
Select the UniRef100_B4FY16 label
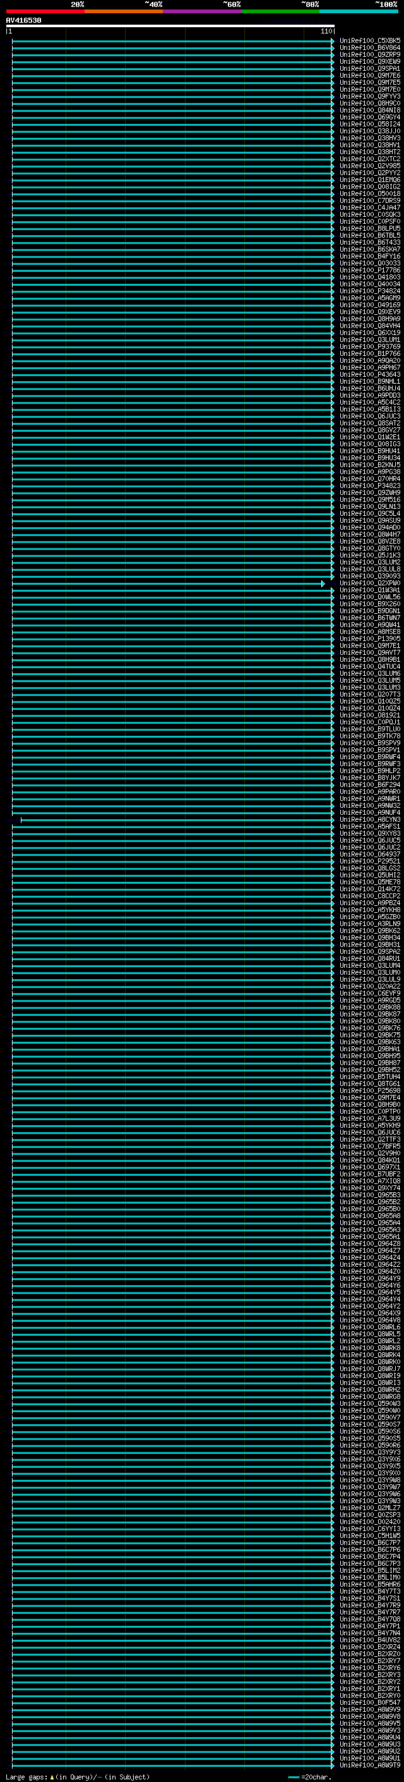pos(370,257)
